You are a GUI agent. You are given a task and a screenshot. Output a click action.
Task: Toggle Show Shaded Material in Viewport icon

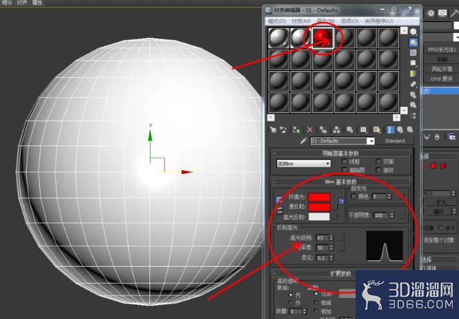point(377,130)
